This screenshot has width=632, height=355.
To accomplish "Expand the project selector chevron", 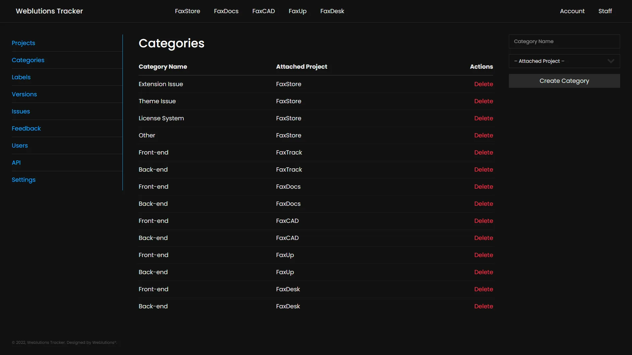I will click(611, 61).
